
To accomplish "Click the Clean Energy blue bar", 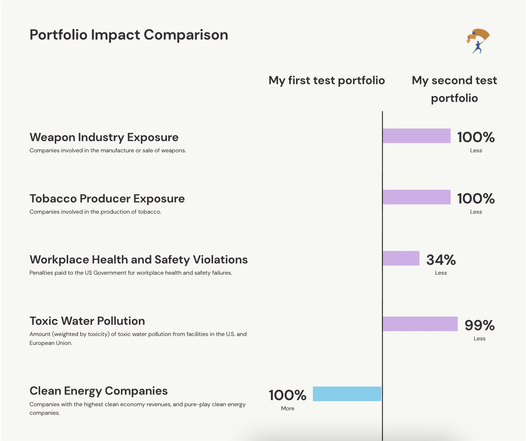I will pyautogui.click(x=347, y=394).
